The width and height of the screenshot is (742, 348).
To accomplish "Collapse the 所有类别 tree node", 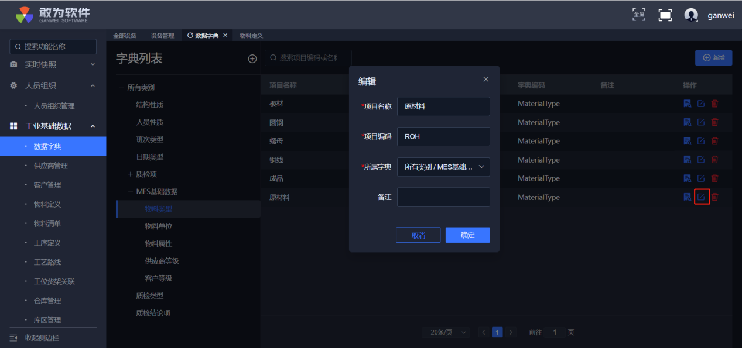I will [122, 88].
